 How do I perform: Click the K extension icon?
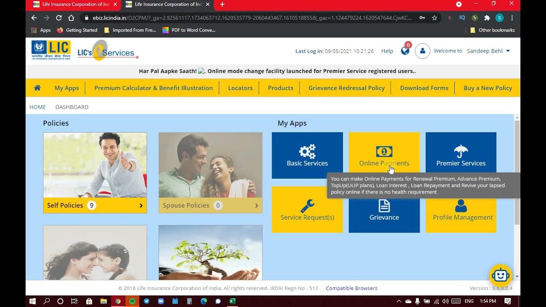[x=450, y=18]
